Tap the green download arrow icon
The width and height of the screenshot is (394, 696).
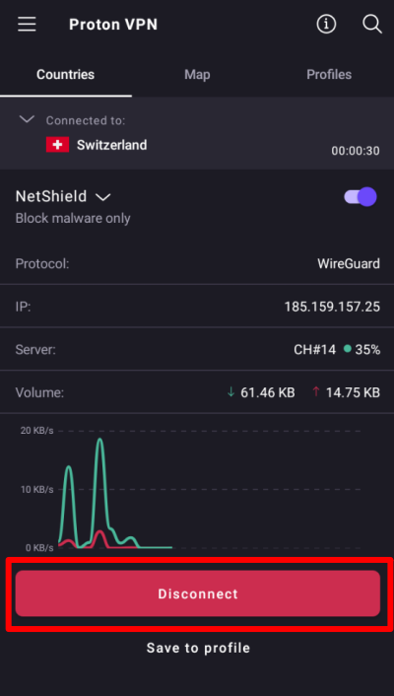[x=230, y=392]
